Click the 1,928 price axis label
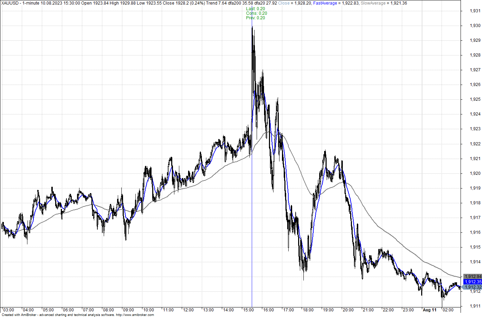This screenshot has width=482, height=317. (475, 55)
